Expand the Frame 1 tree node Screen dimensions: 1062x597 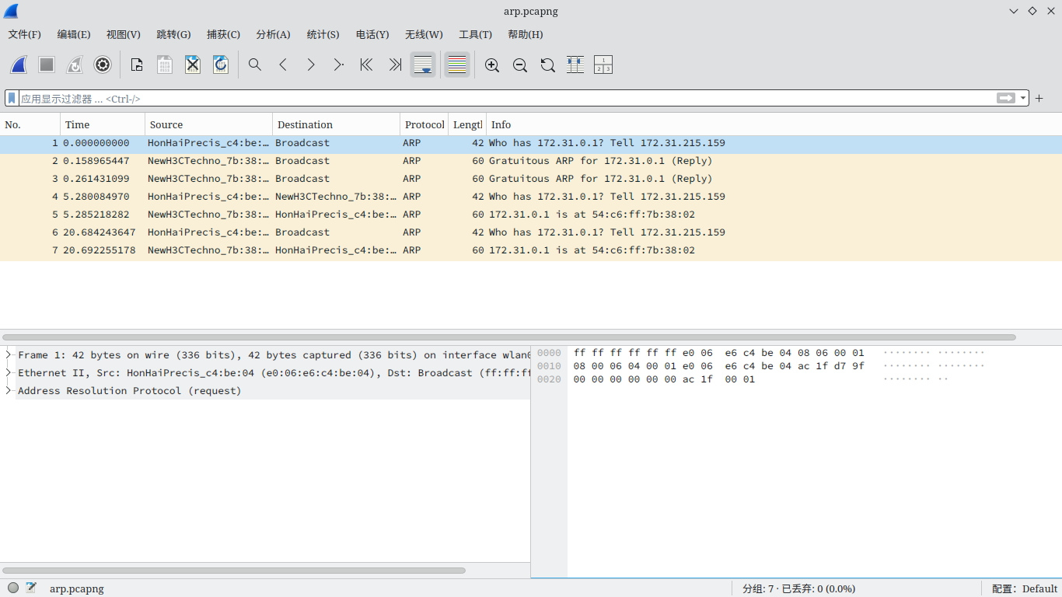pyautogui.click(x=9, y=355)
